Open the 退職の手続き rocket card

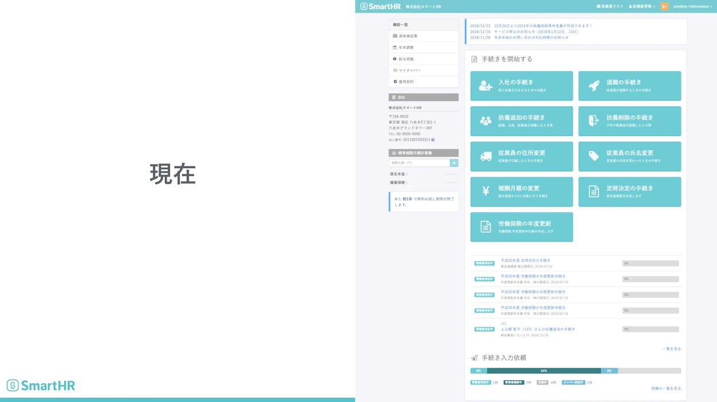[x=629, y=86]
